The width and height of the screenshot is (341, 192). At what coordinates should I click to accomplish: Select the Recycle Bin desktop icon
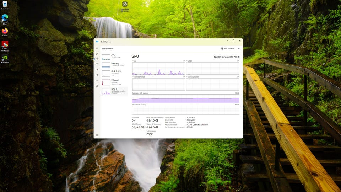point(5,6)
